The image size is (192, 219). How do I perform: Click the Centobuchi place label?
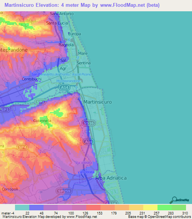31,79
